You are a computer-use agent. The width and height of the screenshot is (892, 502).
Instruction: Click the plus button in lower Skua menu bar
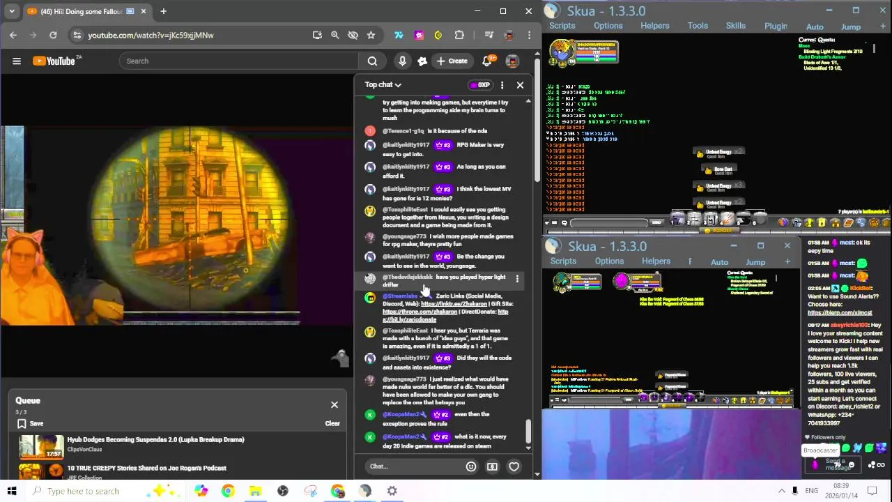coord(787,261)
